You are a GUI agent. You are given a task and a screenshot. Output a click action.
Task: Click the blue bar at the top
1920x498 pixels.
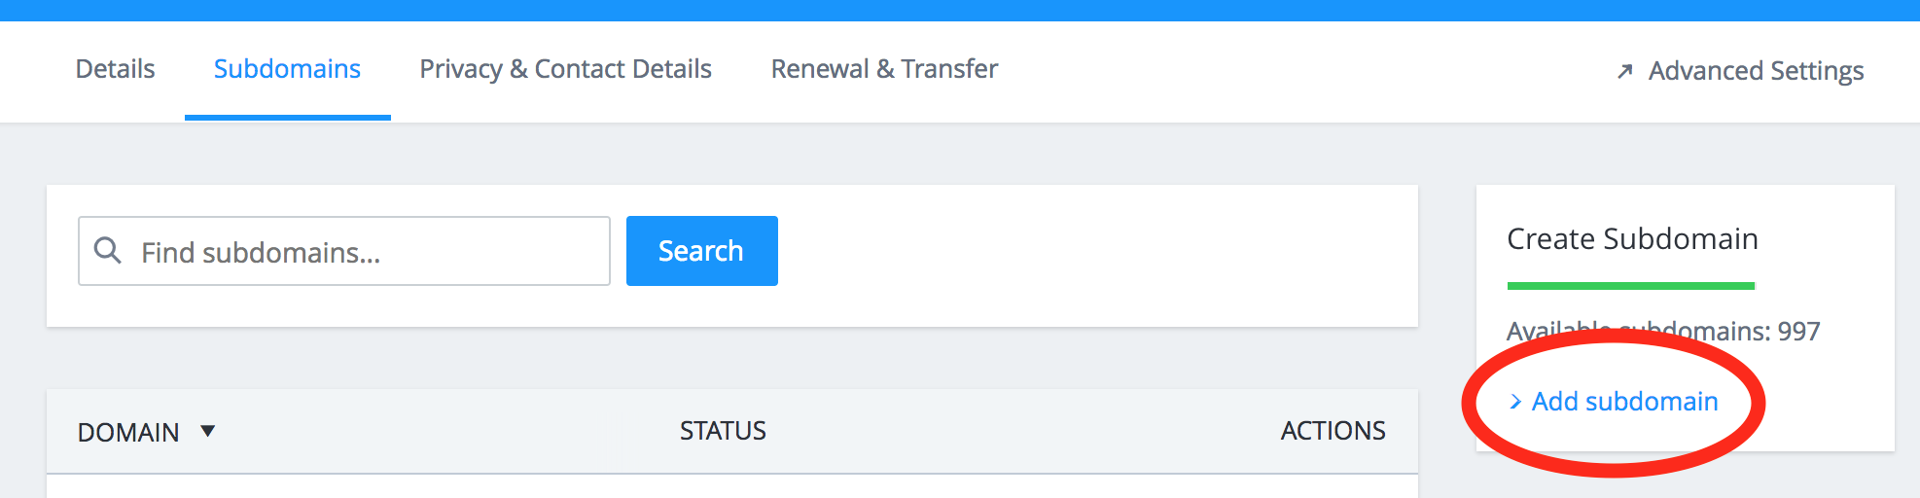(x=960, y=10)
